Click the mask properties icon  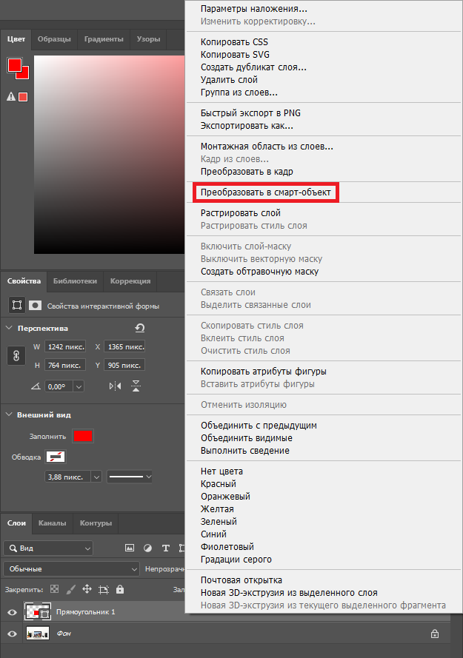point(35,306)
